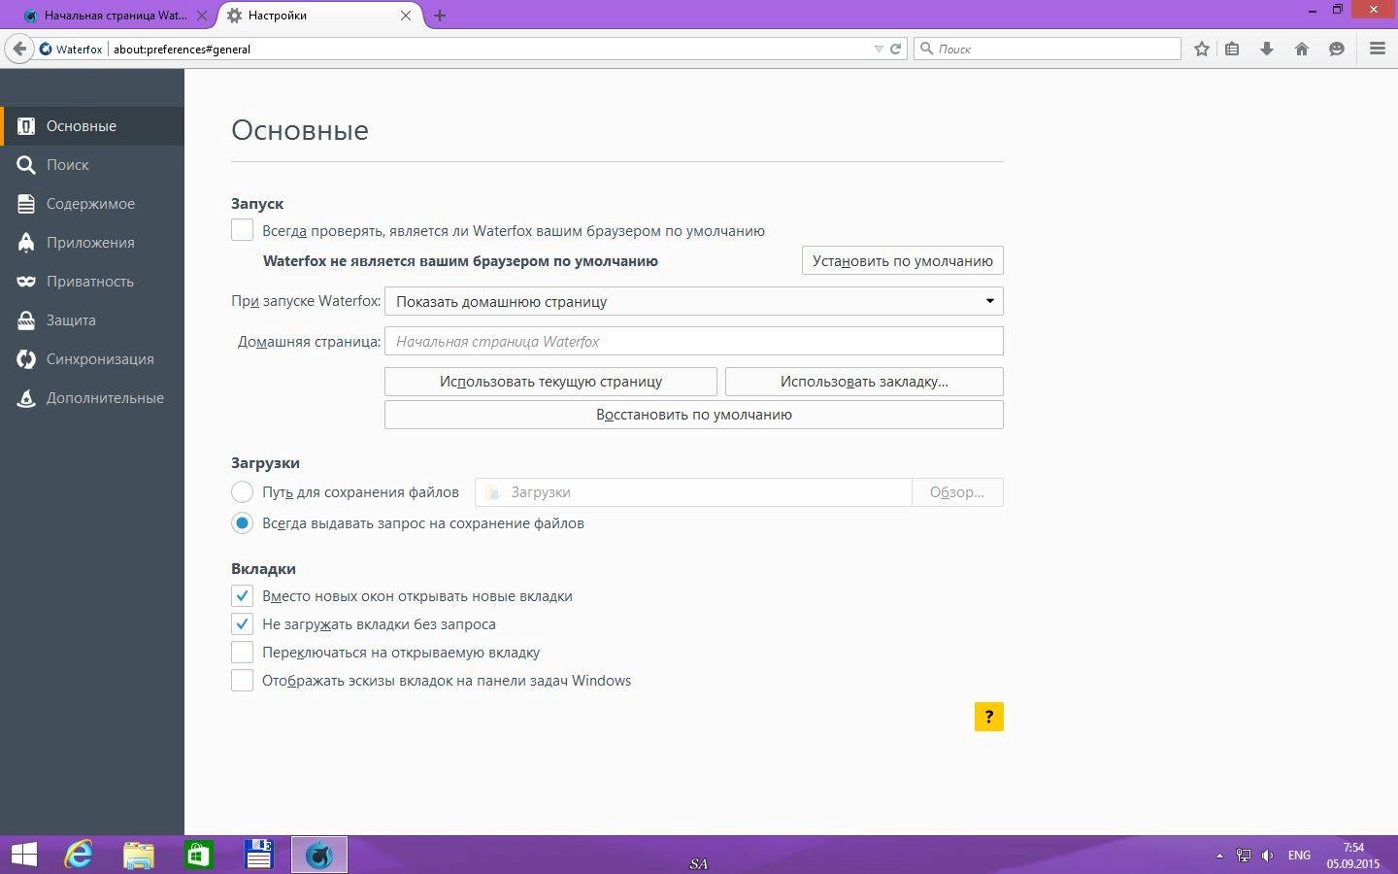Open network tray icon
The width and height of the screenshot is (1398, 874).
1243,856
